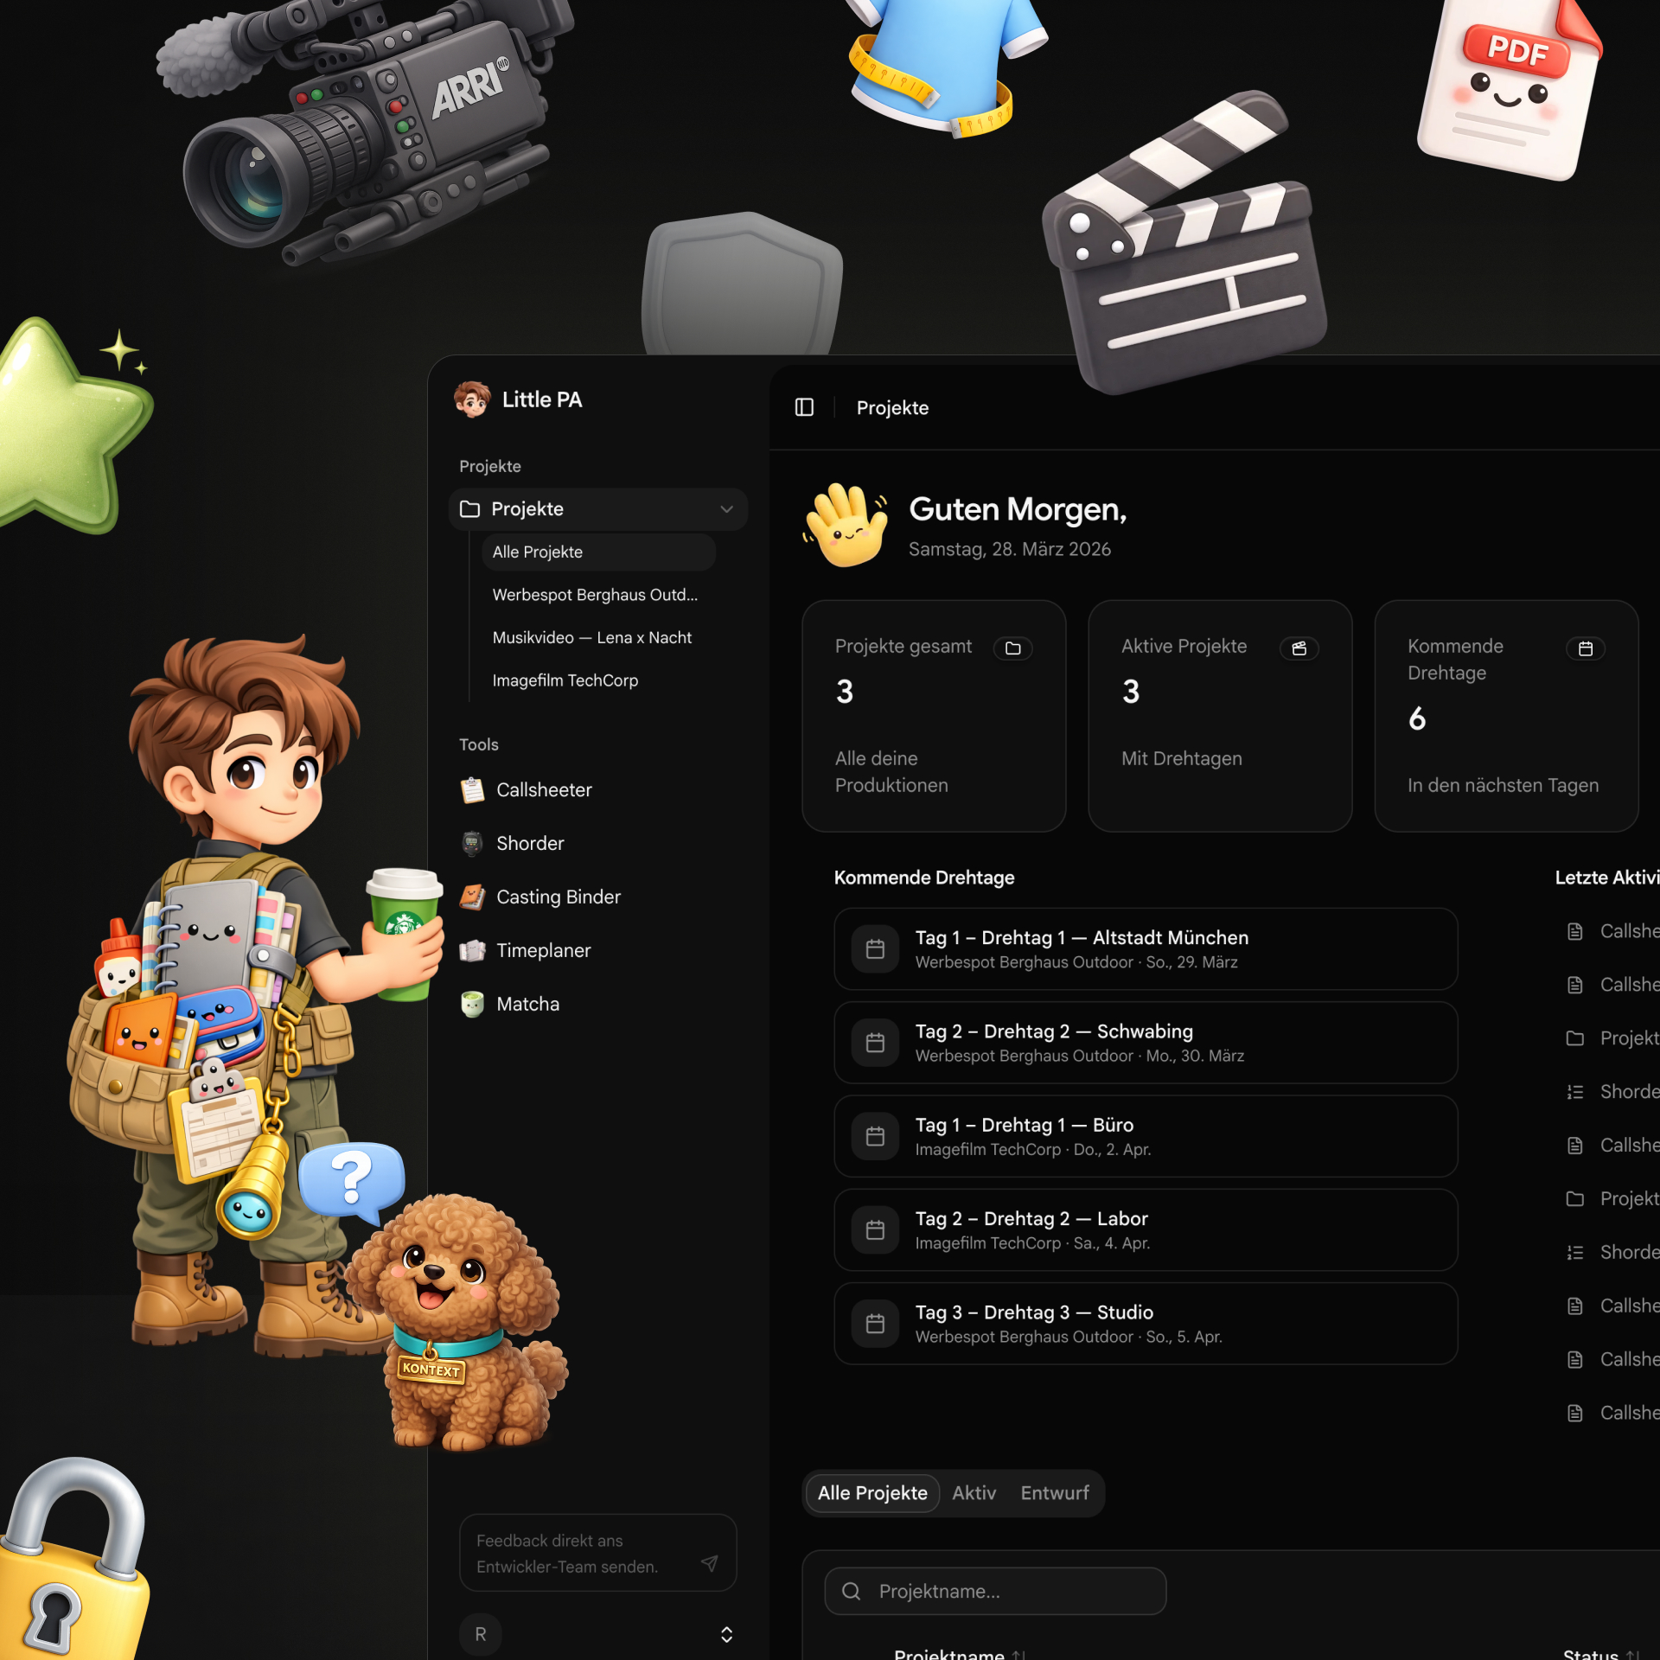Collapse the Projekte sidebar group chevron
The height and width of the screenshot is (1660, 1660).
[726, 509]
